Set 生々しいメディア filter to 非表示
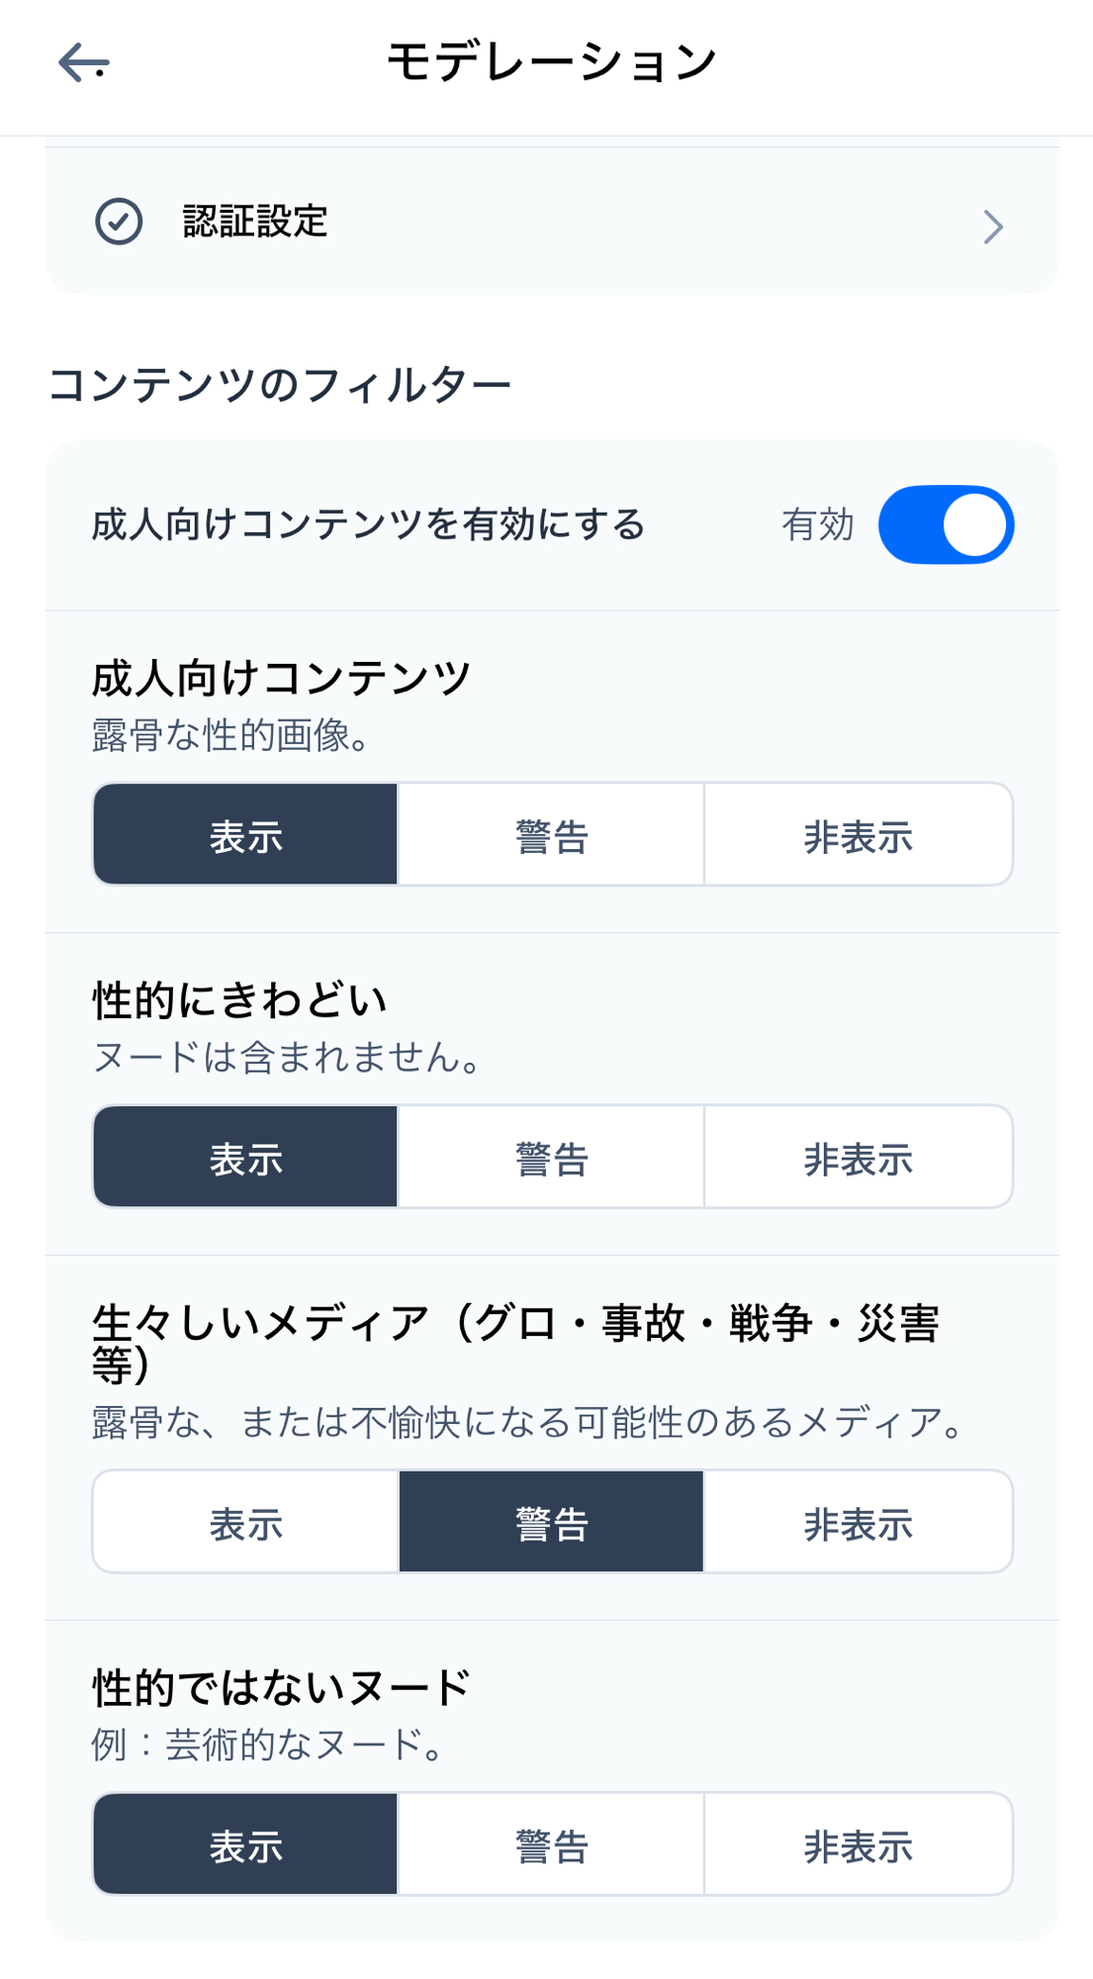Viewport: 1093px width, 1979px height. tap(858, 1522)
